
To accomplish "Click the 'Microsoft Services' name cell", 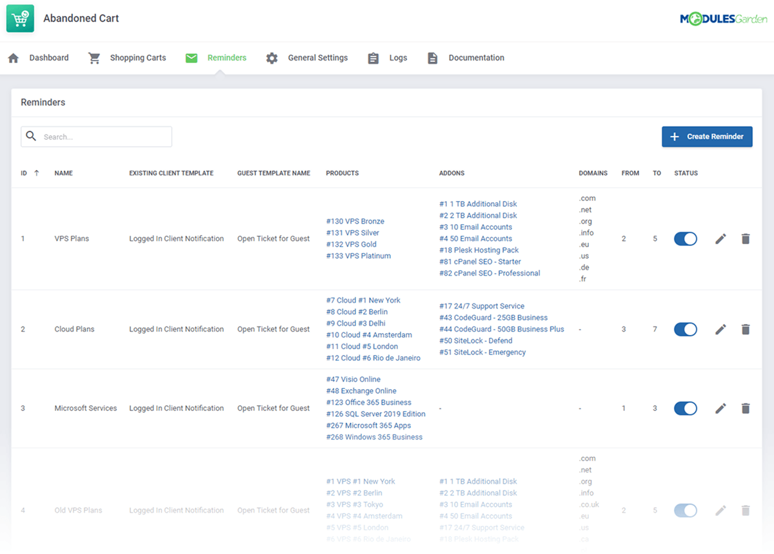I will pos(86,408).
